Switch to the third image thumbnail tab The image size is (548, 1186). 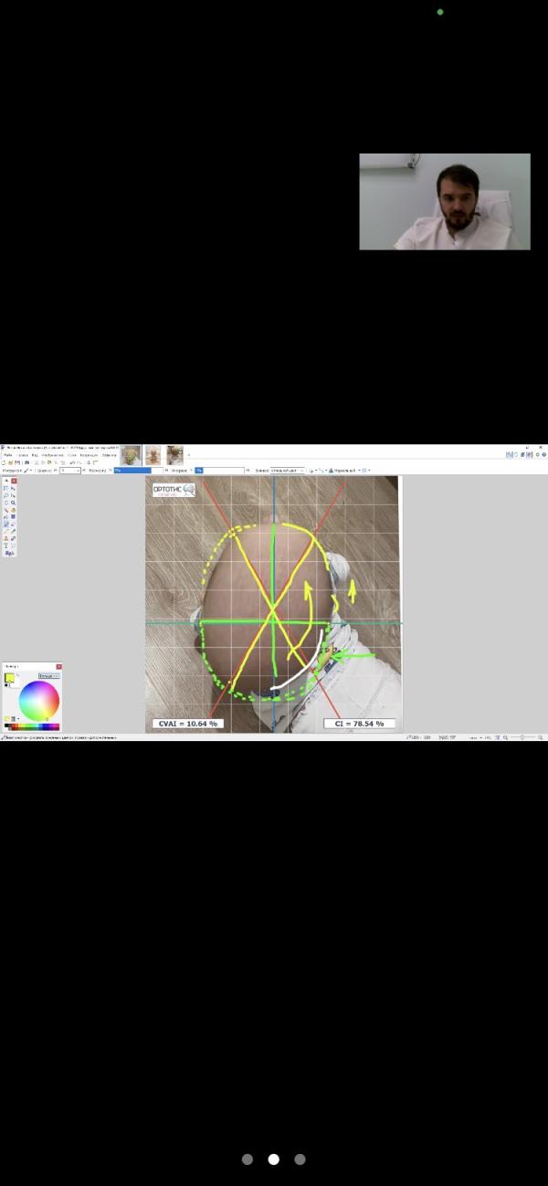174,455
